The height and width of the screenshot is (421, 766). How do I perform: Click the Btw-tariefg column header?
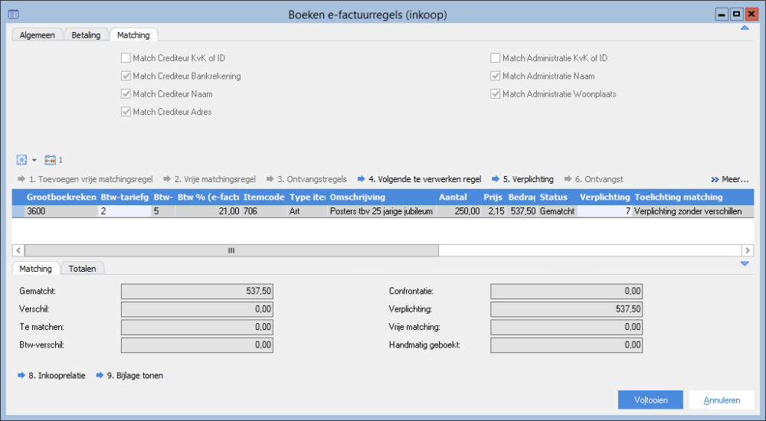pos(125,197)
